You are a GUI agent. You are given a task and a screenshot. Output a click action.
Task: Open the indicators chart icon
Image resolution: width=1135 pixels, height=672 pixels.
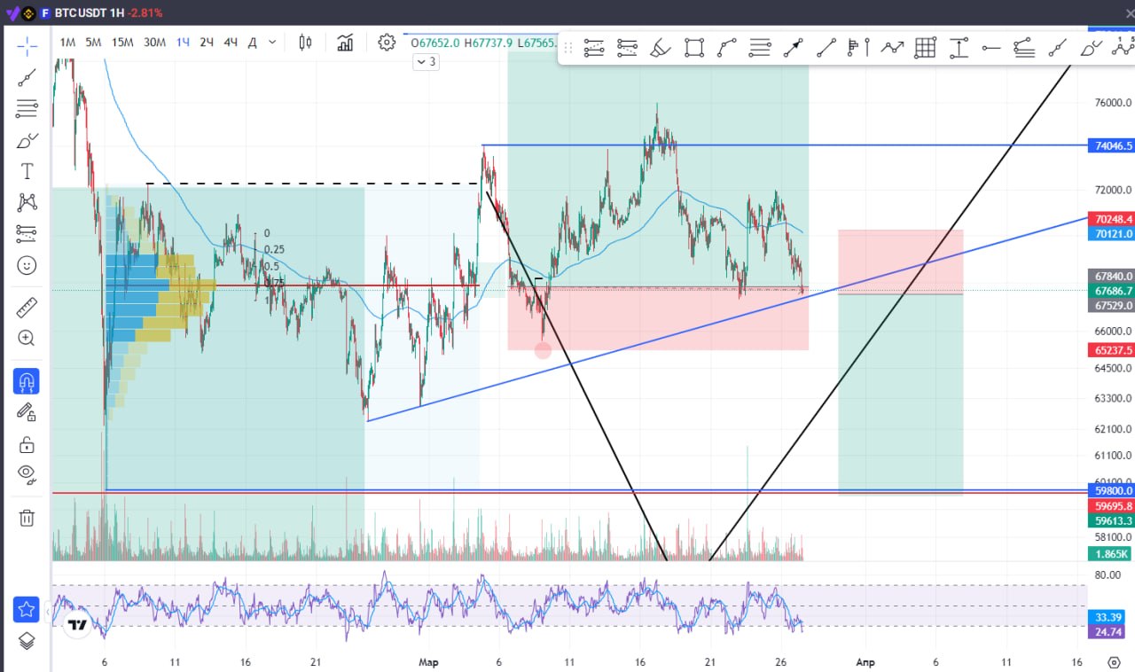tap(345, 43)
